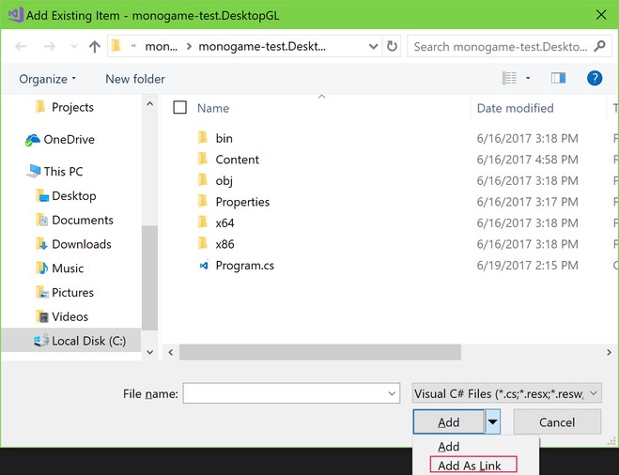Click the search magnifier icon

[x=599, y=46]
